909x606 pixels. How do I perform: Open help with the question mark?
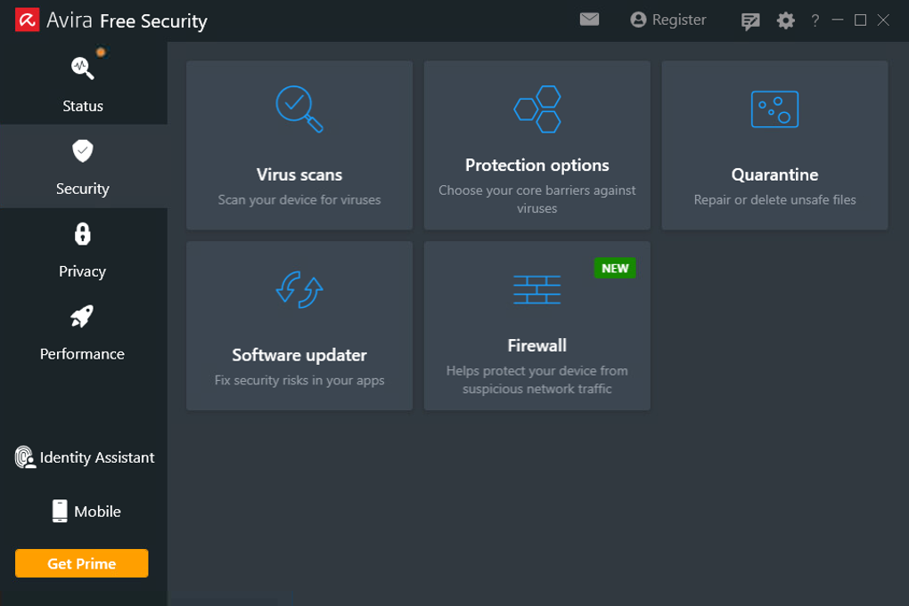[815, 20]
